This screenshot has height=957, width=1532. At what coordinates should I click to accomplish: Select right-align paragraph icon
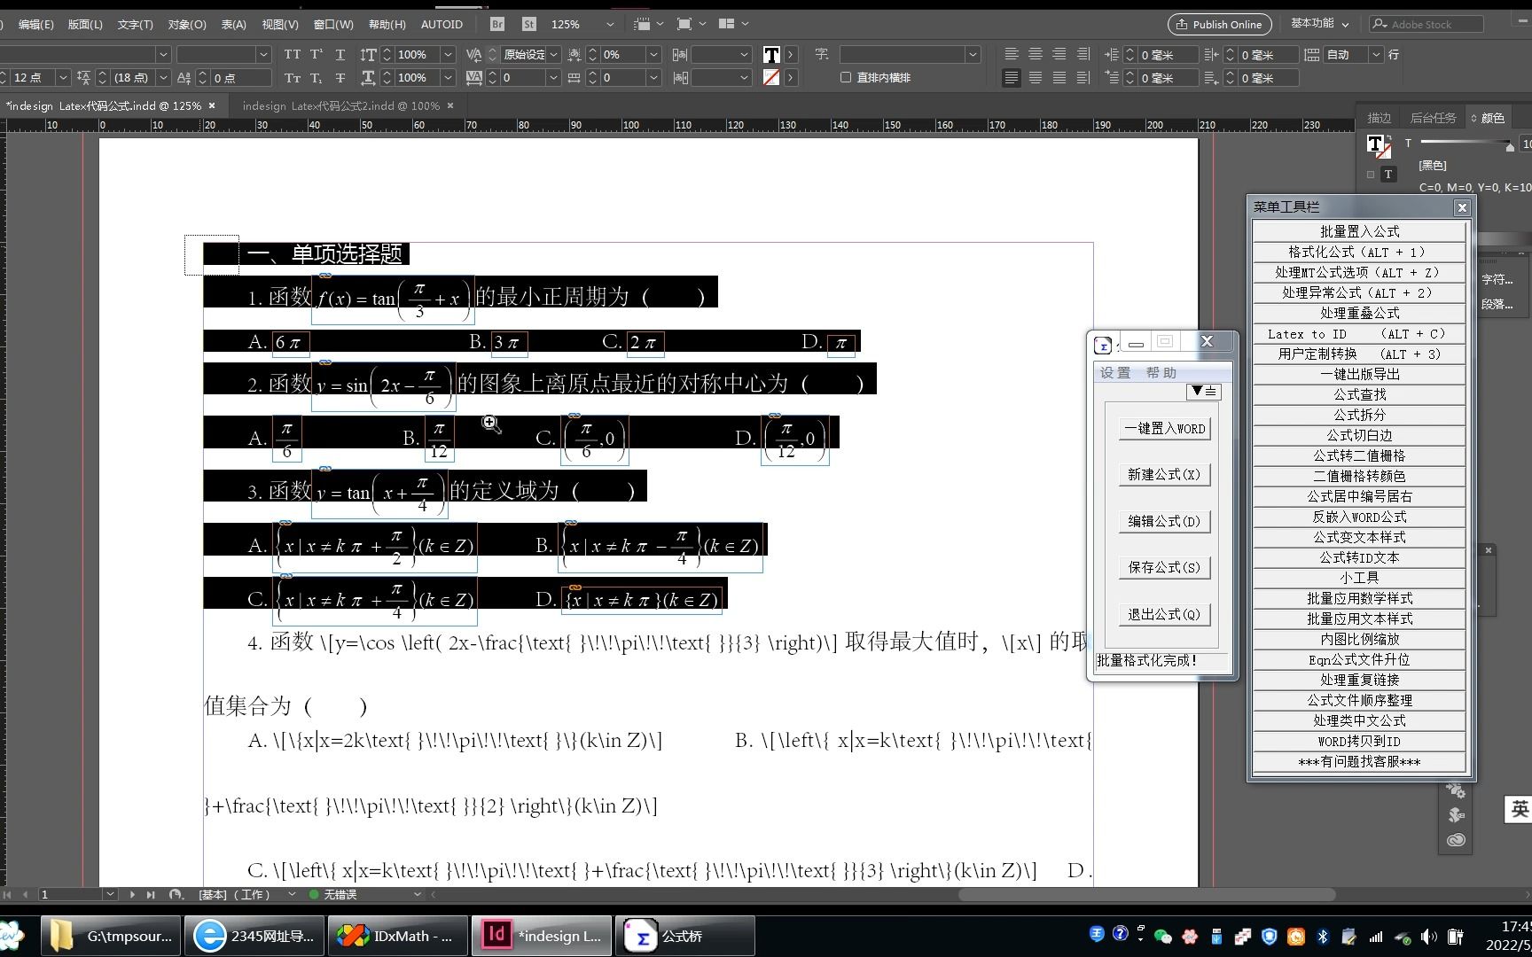pos(1059,54)
